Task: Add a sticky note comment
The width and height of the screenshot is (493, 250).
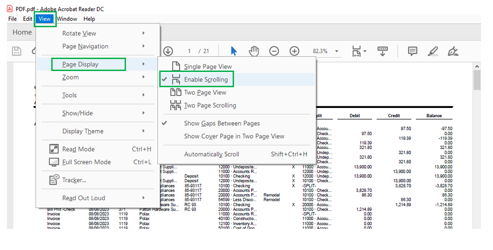Action: click(413, 51)
